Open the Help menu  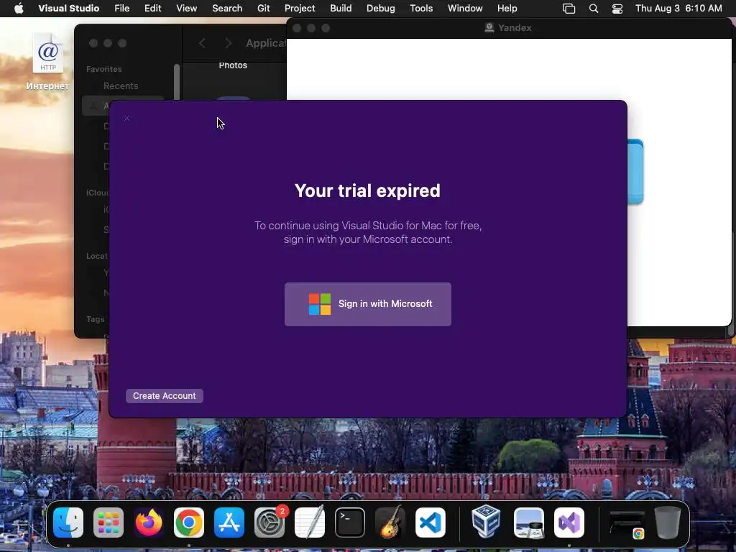coord(507,8)
